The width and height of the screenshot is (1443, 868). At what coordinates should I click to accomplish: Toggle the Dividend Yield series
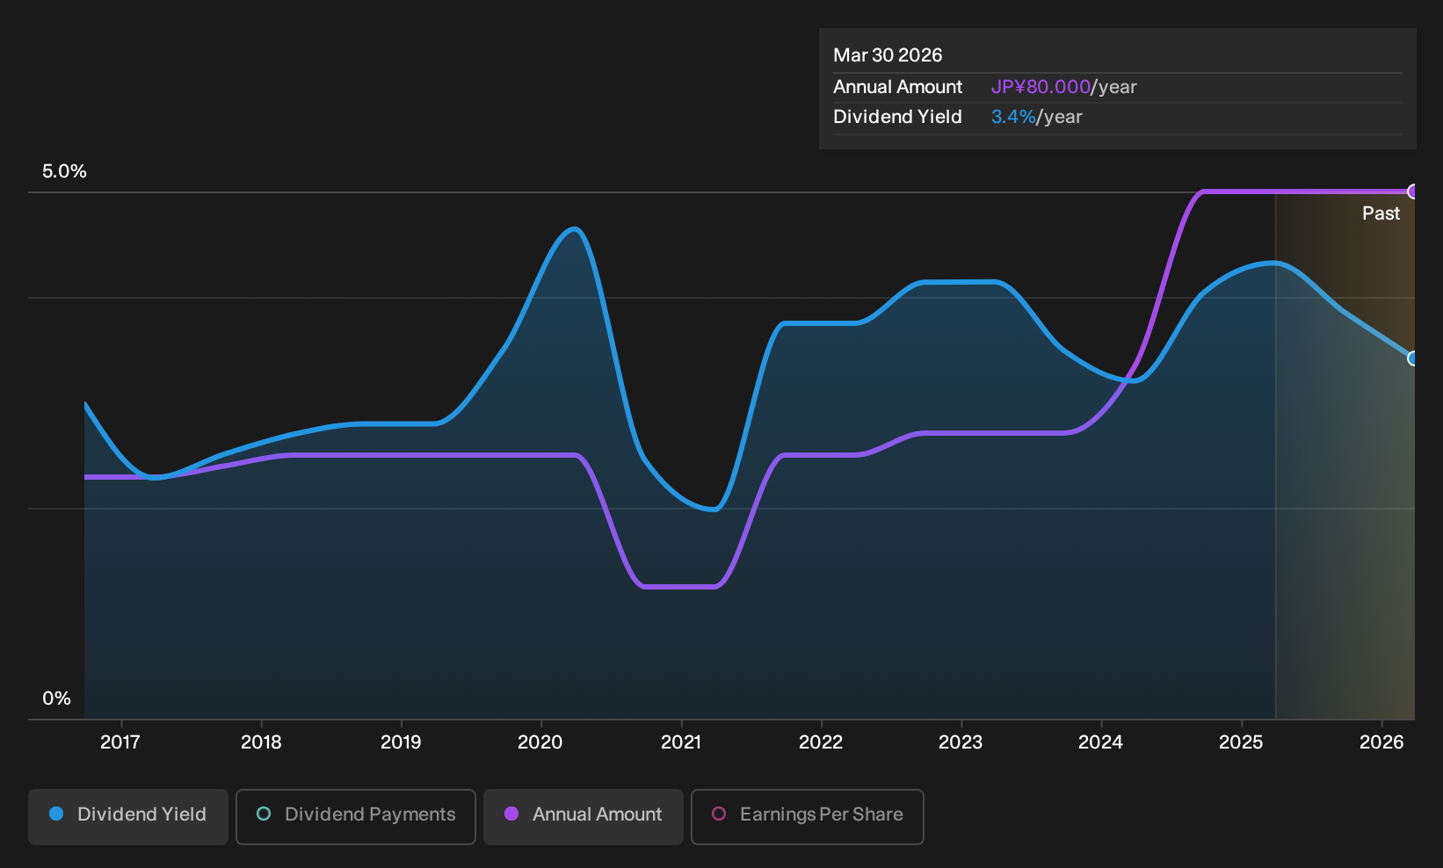click(x=128, y=817)
